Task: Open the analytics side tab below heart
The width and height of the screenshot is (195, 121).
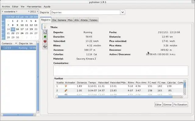Action: click(45, 47)
